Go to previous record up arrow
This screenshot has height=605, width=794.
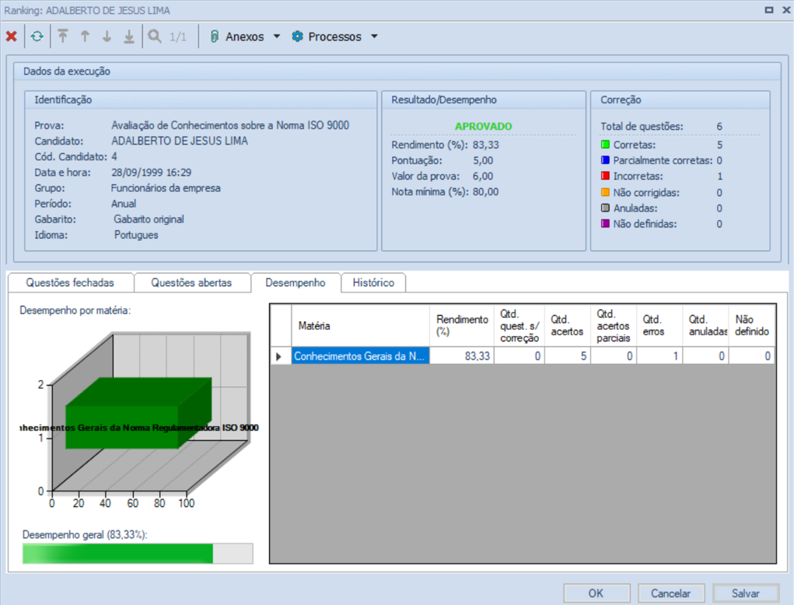coord(85,37)
